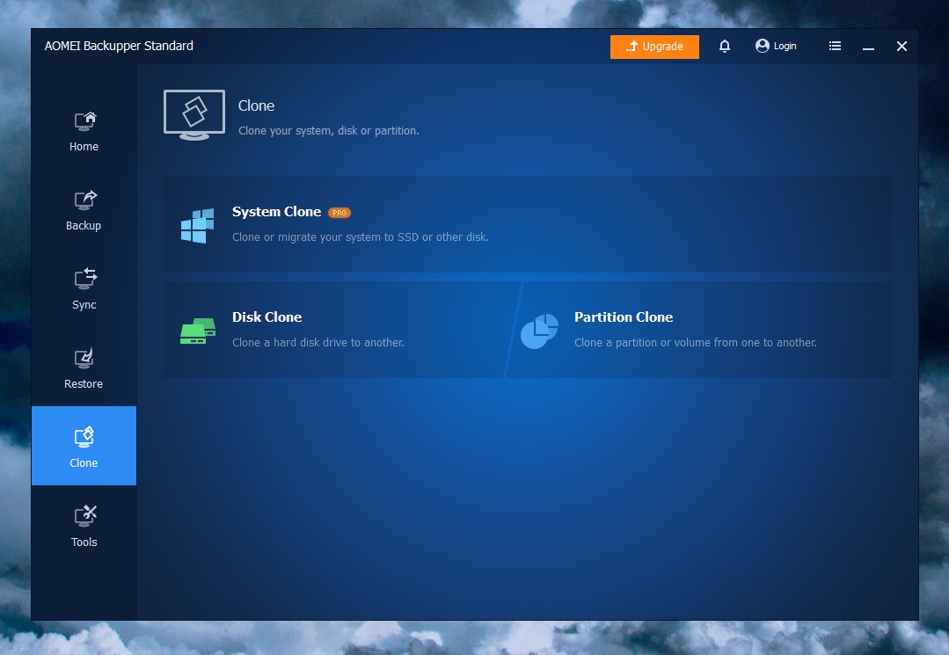Switch to the Tools tab label
Image resolution: width=949 pixels, height=655 pixels.
84,542
